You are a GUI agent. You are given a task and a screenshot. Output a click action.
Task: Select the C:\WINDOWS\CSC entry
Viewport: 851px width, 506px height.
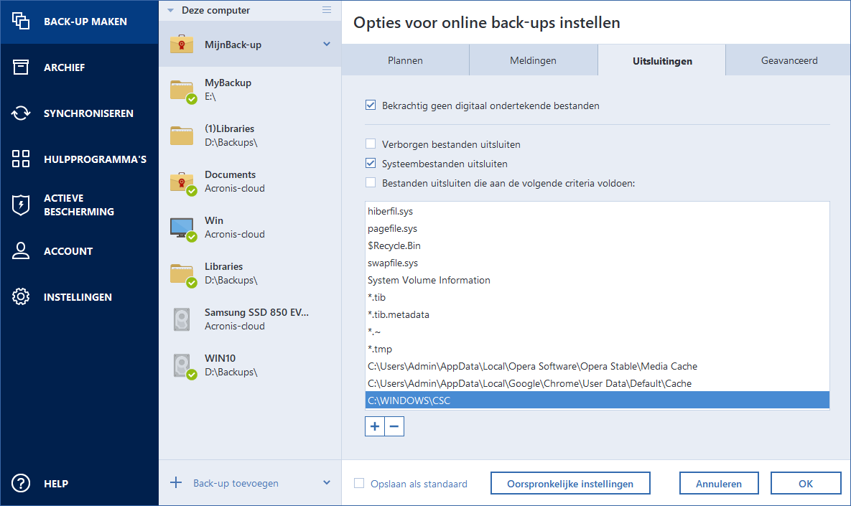click(597, 400)
